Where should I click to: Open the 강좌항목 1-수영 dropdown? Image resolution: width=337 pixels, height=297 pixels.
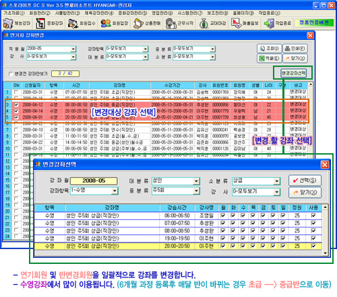[115, 191]
